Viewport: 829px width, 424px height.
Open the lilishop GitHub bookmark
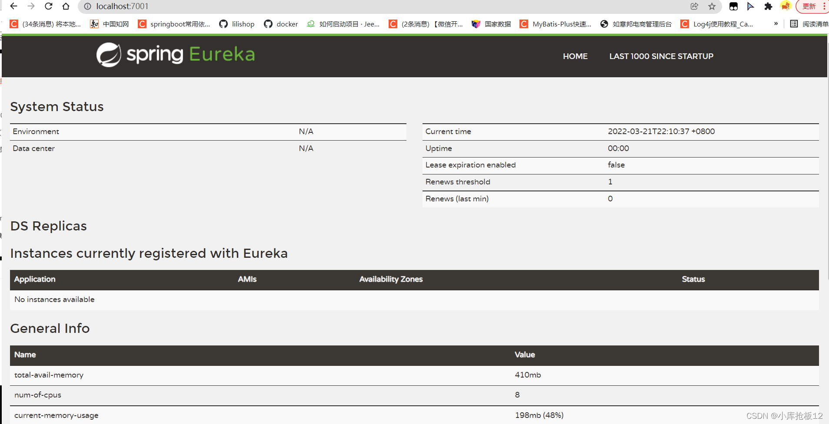click(237, 24)
